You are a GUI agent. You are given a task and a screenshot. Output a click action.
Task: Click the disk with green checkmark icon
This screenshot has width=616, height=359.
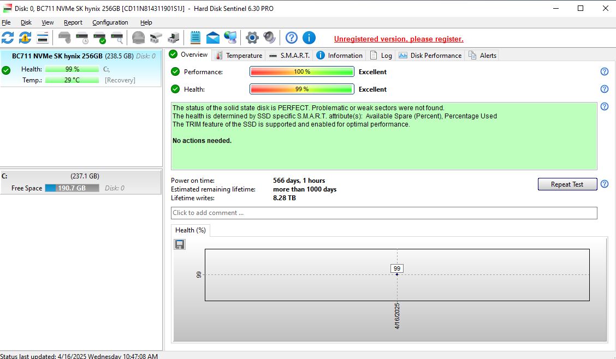tap(99, 38)
